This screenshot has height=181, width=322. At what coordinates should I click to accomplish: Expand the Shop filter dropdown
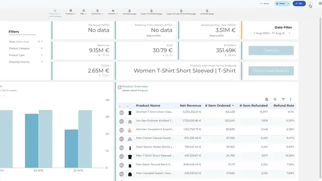coord(42,42)
